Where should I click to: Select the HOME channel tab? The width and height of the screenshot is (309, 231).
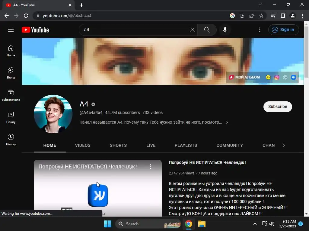[x=50, y=145]
